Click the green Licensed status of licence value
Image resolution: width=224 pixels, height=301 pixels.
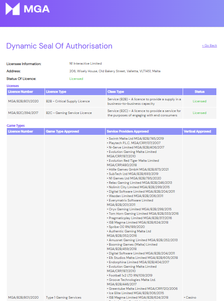[x=76, y=79]
